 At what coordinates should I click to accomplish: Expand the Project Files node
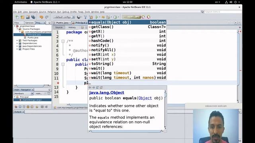point(18,49)
